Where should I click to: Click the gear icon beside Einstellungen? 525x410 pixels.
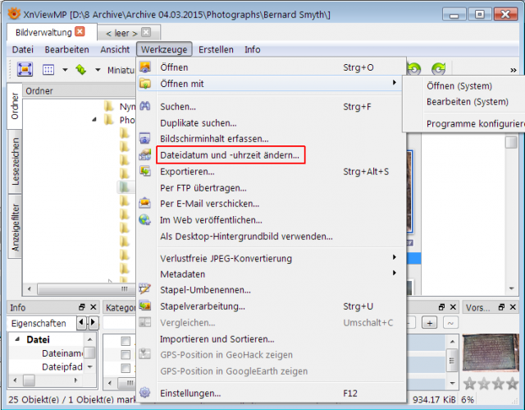click(x=145, y=393)
